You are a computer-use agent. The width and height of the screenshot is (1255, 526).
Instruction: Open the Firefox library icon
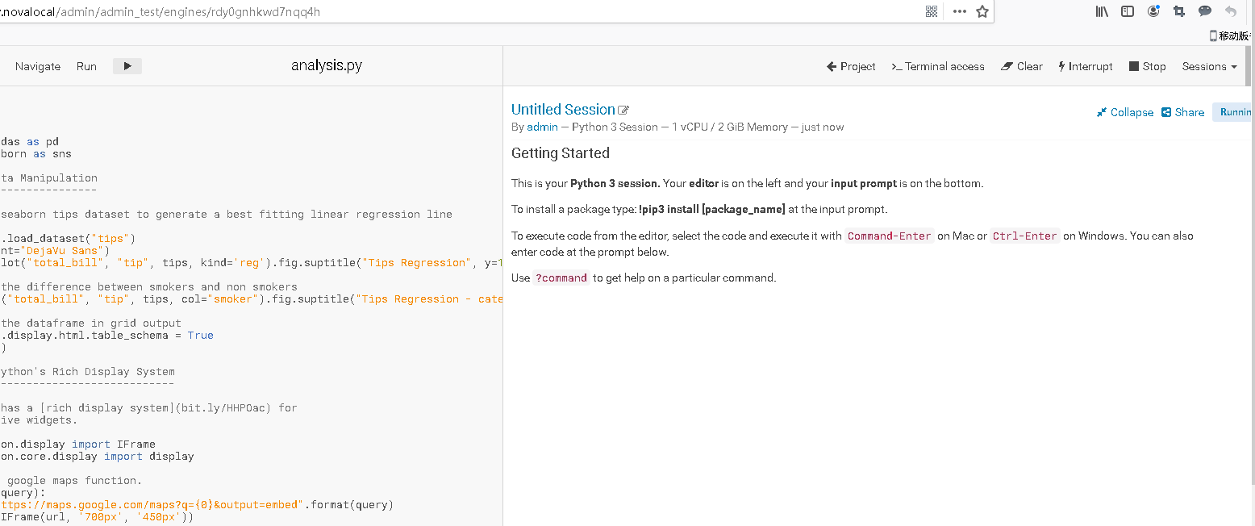tap(1102, 11)
